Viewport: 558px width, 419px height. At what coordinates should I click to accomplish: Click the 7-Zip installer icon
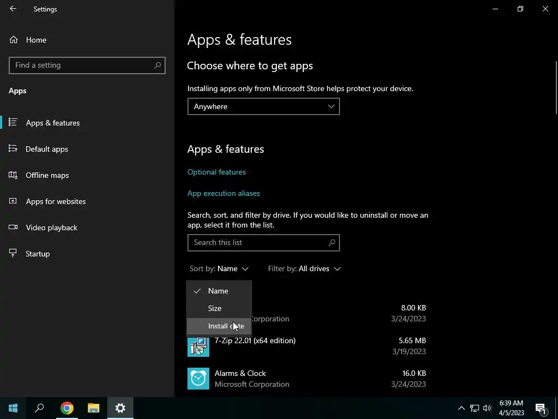(198, 346)
